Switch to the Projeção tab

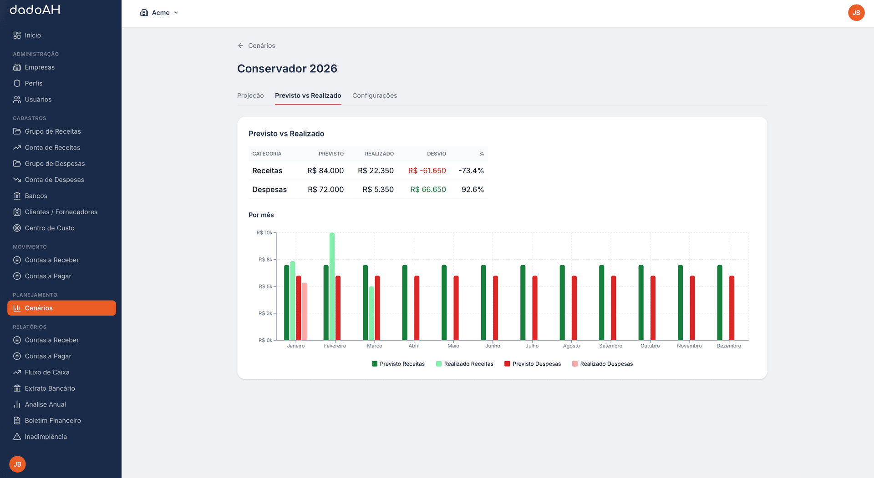click(x=250, y=96)
